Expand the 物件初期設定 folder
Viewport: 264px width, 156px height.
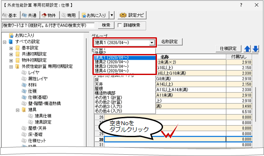point(11,60)
